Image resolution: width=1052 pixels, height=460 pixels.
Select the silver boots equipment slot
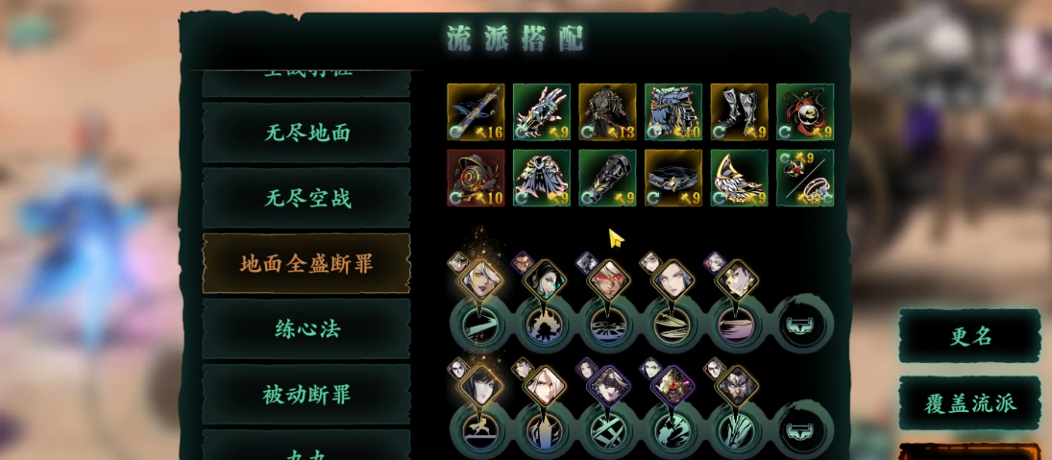tap(740, 112)
